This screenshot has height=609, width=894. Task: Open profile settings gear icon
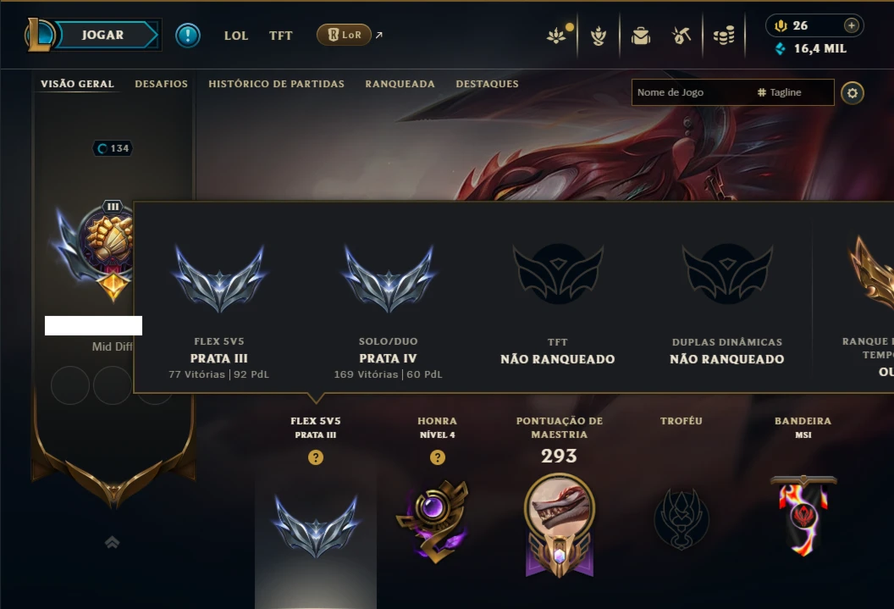853,93
